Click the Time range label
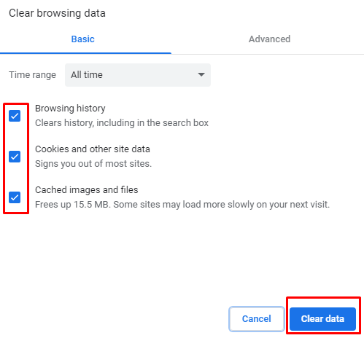The image size is (364, 338). (32, 75)
